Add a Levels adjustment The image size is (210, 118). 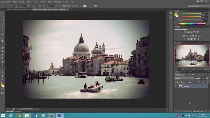coord(188,32)
